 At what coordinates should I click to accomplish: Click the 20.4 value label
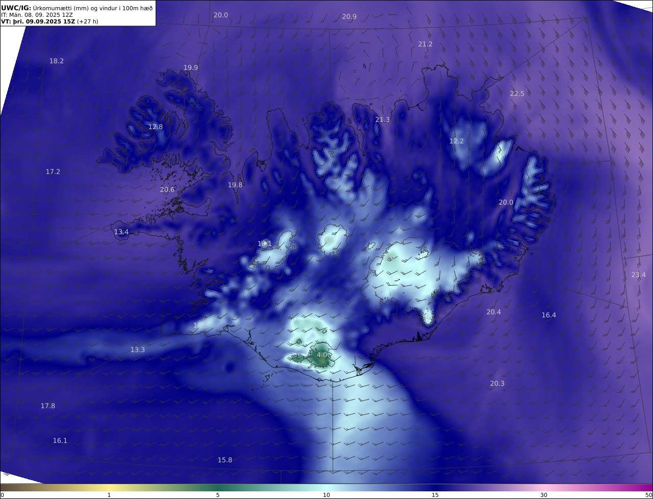493,312
